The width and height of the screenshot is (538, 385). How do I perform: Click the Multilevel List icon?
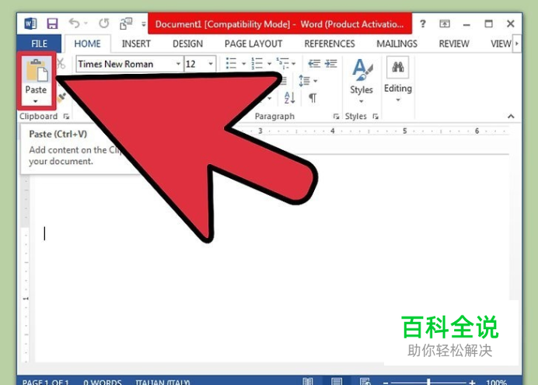[x=283, y=63]
